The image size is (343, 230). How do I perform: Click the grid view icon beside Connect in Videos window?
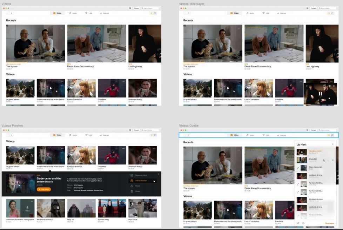130,8
